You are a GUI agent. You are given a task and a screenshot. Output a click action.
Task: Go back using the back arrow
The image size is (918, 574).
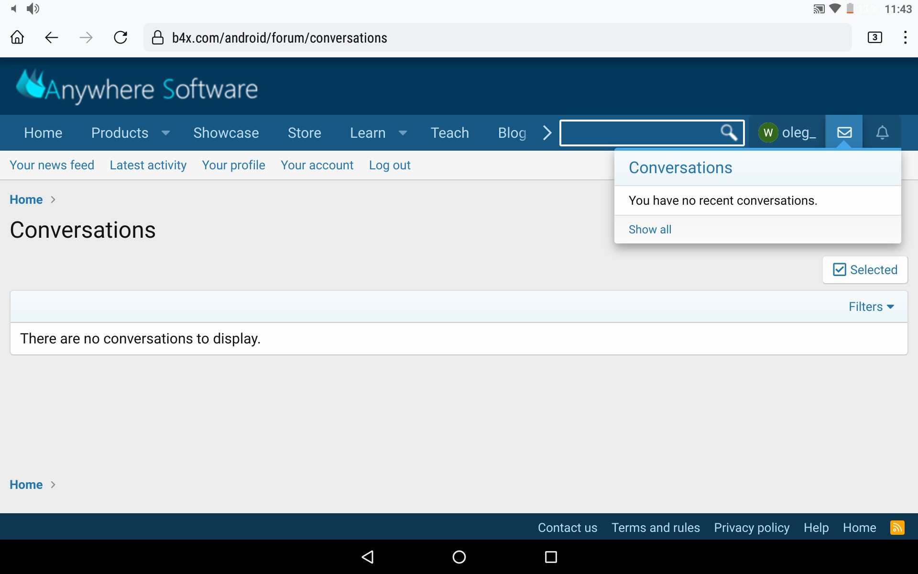coord(51,37)
